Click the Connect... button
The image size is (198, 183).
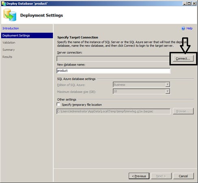[x=183, y=58]
